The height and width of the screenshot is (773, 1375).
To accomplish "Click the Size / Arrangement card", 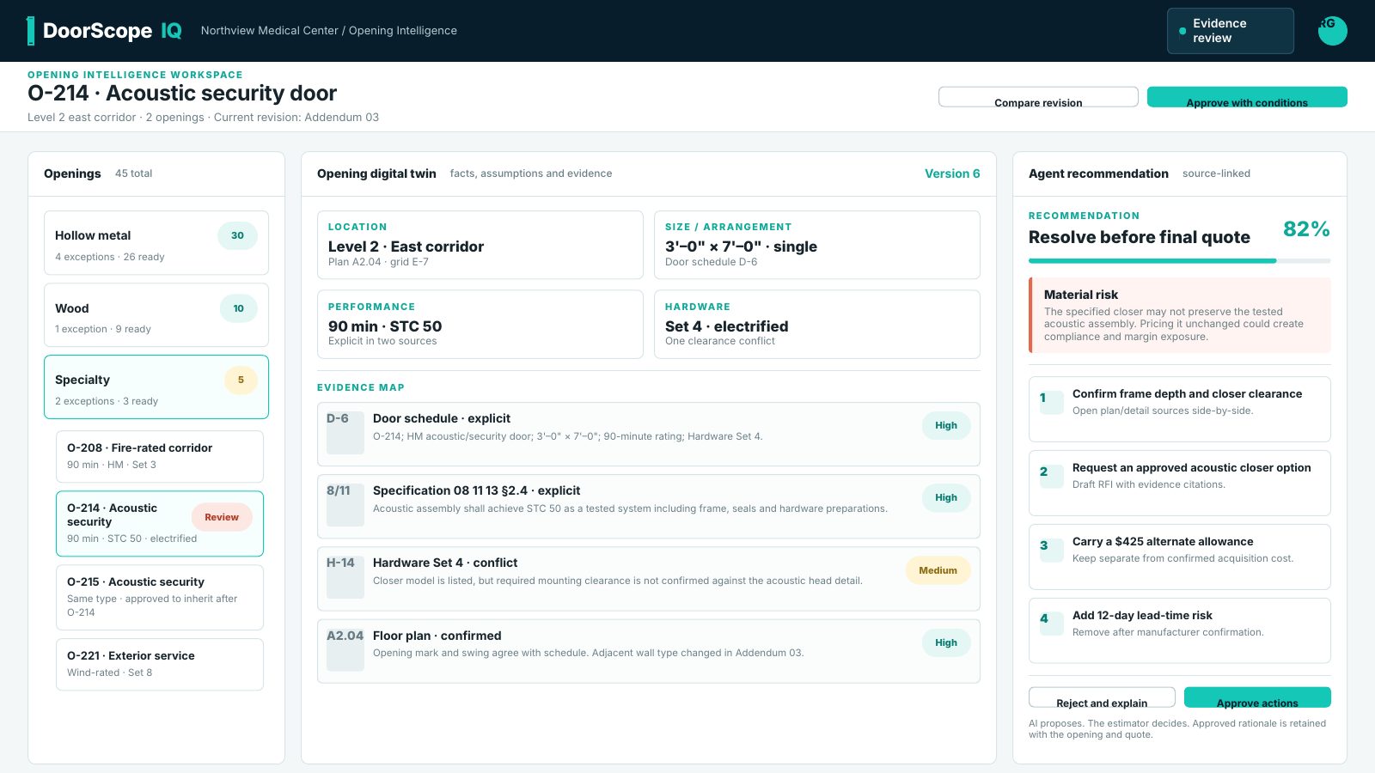I will pos(817,245).
